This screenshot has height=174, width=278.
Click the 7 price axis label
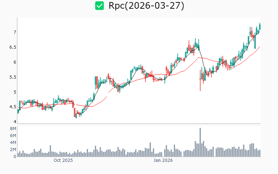pos(14,32)
